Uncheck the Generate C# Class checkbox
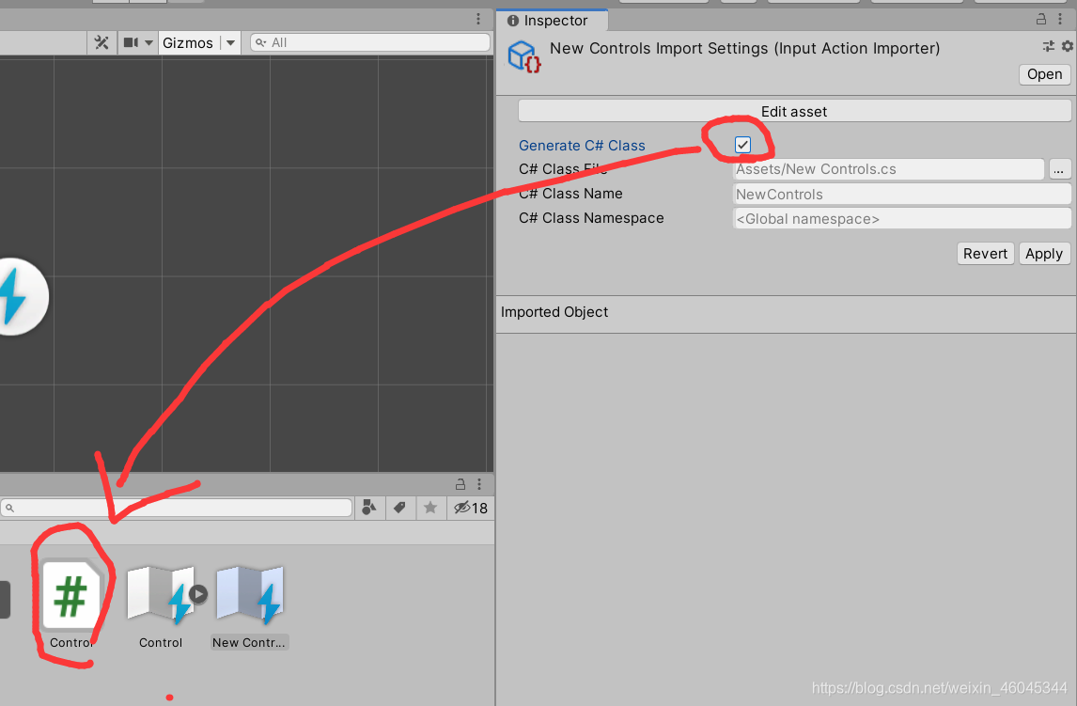This screenshot has height=706, width=1077. point(742,145)
